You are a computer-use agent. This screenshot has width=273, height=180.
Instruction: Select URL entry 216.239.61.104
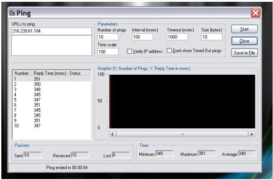51,31
